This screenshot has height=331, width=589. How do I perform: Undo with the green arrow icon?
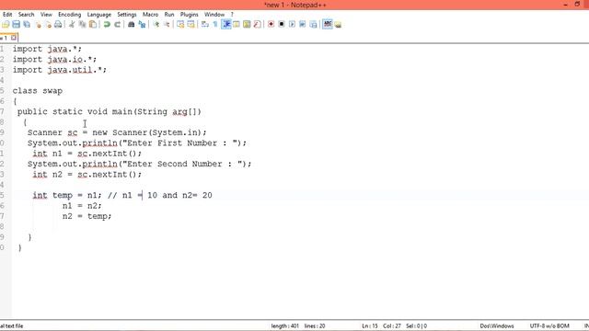click(x=107, y=25)
